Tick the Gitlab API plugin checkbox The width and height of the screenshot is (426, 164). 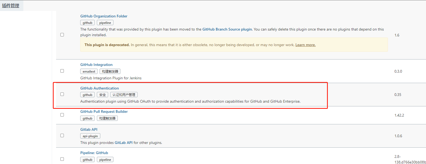click(62, 136)
